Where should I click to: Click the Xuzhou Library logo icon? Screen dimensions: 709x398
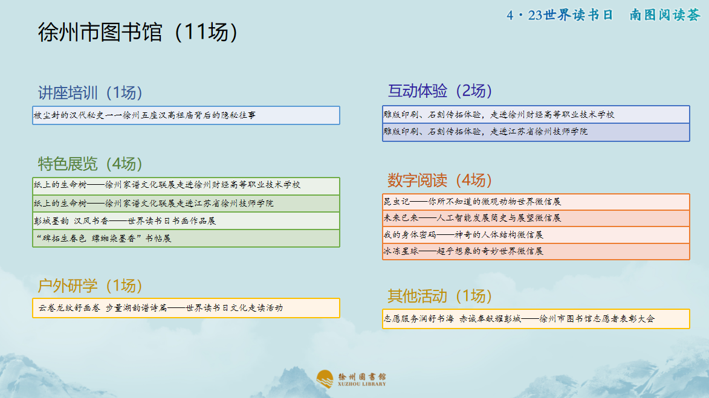tap(325, 379)
